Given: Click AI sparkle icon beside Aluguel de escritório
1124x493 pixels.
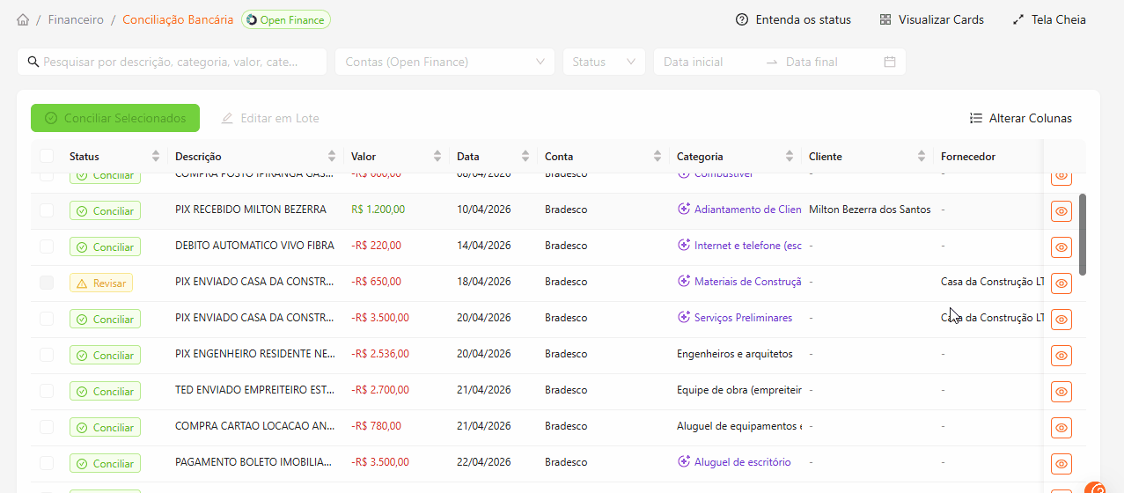Looking at the screenshot, I should tap(684, 462).
